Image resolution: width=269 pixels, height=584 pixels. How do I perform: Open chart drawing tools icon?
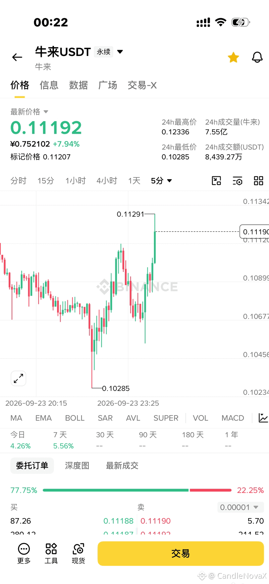(216, 181)
